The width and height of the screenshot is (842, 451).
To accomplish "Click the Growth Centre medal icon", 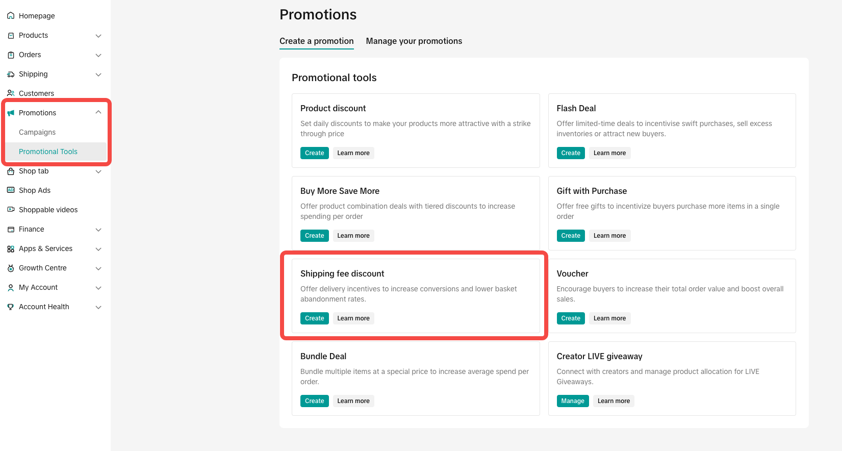I will [11, 268].
